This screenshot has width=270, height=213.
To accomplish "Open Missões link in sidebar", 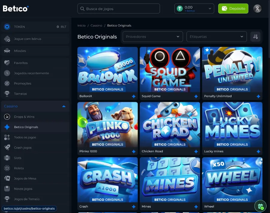I will pyautogui.click(x=35, y=51).
